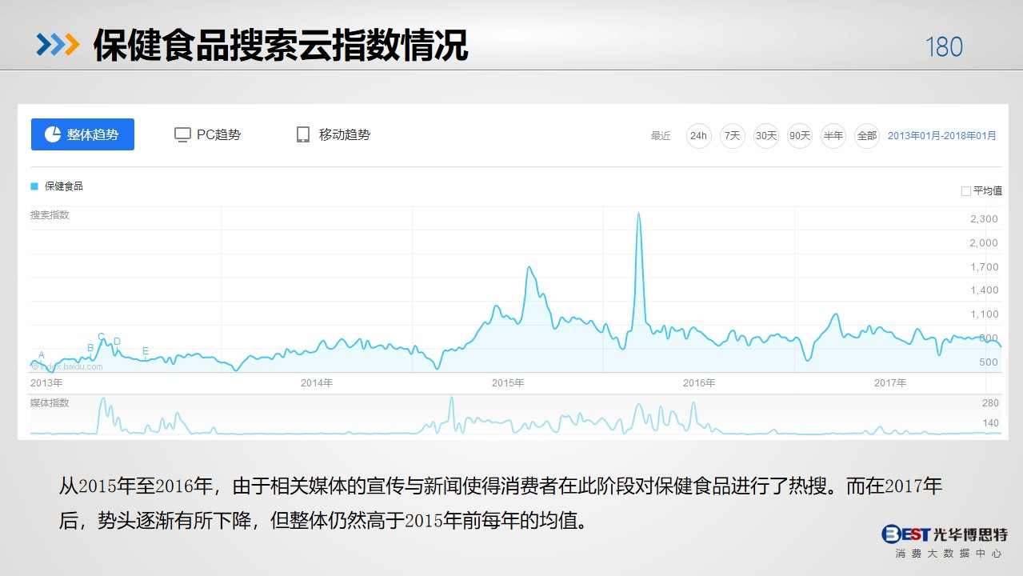
Task: Choose the 半年 time range
Action: 833,136
